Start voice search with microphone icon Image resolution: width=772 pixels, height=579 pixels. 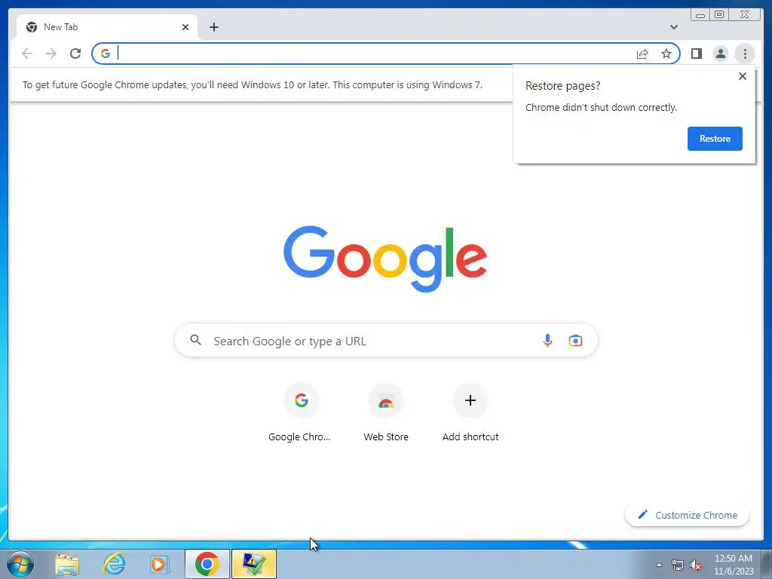coord(547,340)
